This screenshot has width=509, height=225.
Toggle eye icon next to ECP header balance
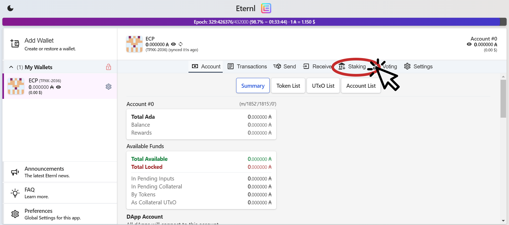click(173, 44)
